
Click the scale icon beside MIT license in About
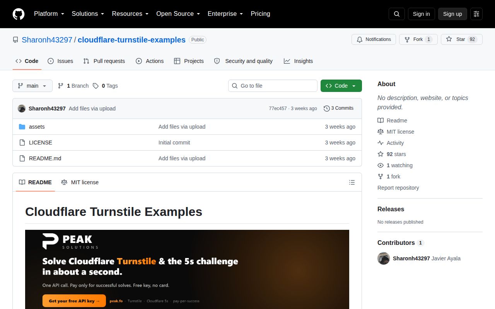pos(381,132)
